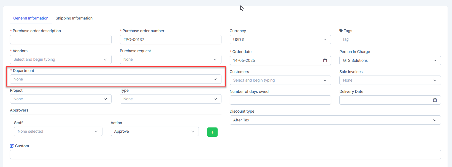The height and width of the screenshot is (167, 452).
Task: Click the Tags label icon
Action: [x=341, y=31]
